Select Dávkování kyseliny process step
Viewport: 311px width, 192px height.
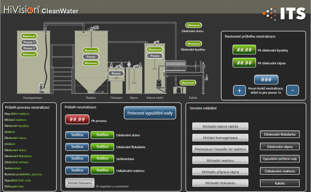click(x=17, y=126)
